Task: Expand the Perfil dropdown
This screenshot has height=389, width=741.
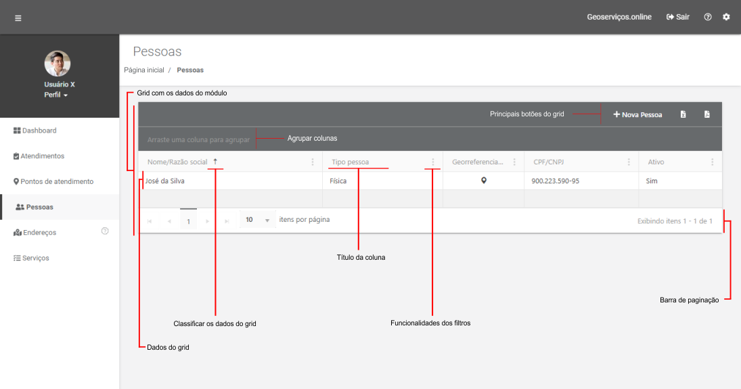Action: point(57,95)
